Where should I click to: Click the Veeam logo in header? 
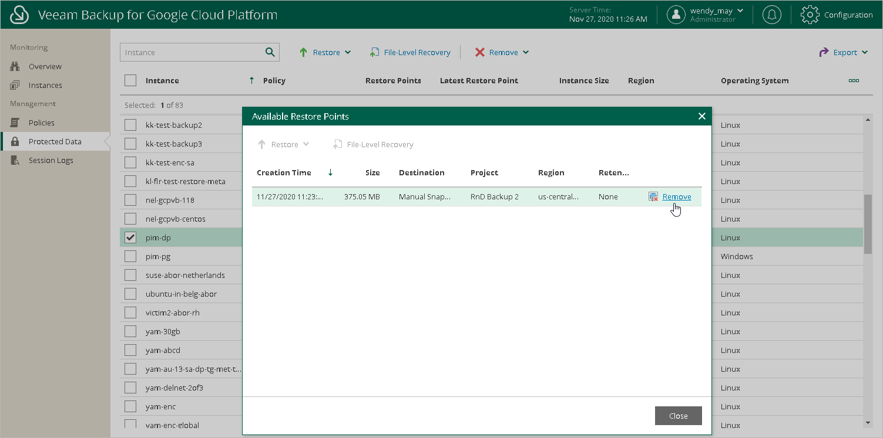coord(20,15)
